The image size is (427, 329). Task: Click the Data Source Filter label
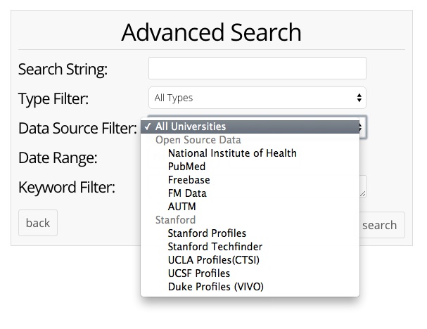(77, 128)
